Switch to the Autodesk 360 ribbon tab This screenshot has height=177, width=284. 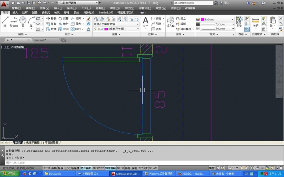[x=106, y=13]
